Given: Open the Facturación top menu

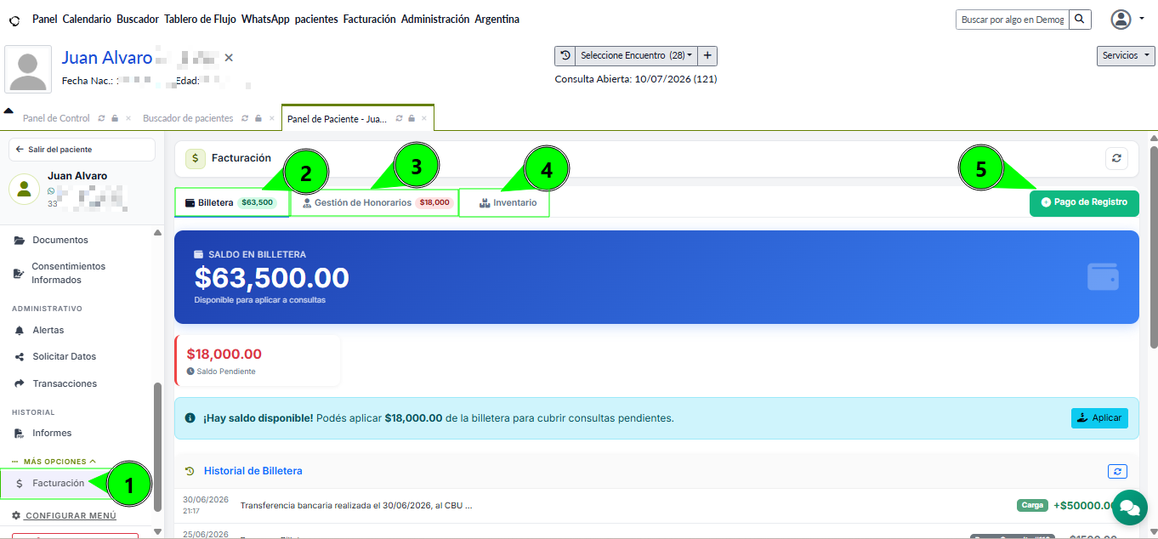Looking at the screenshot, I should click(369, 19).
